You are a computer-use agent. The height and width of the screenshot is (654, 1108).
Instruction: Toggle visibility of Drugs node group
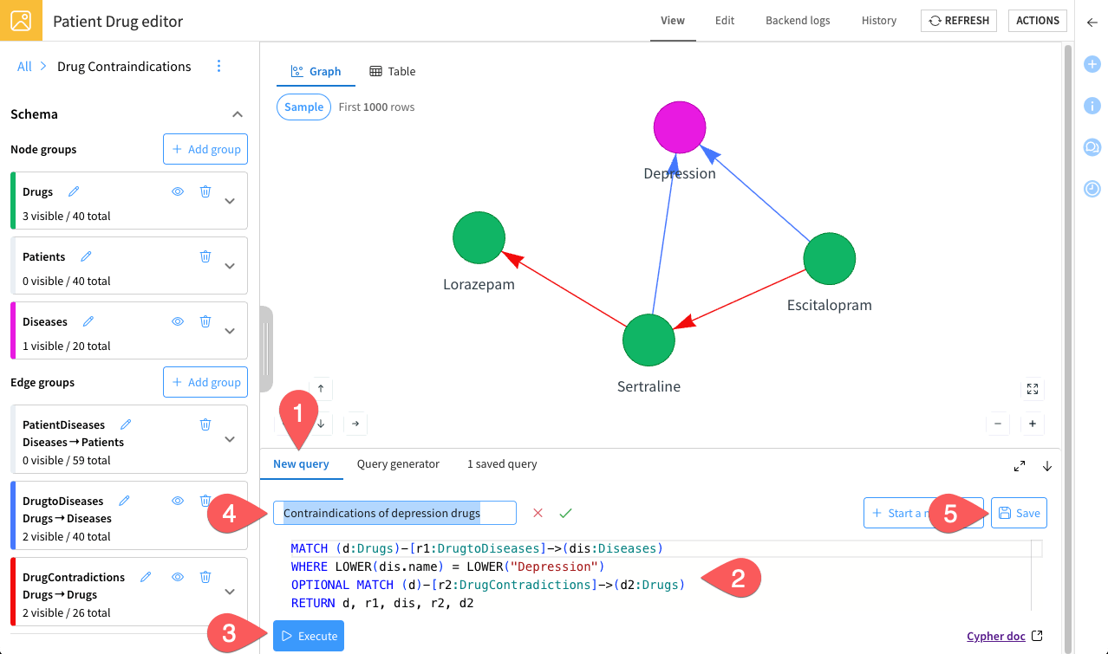[x=178, y=191]
